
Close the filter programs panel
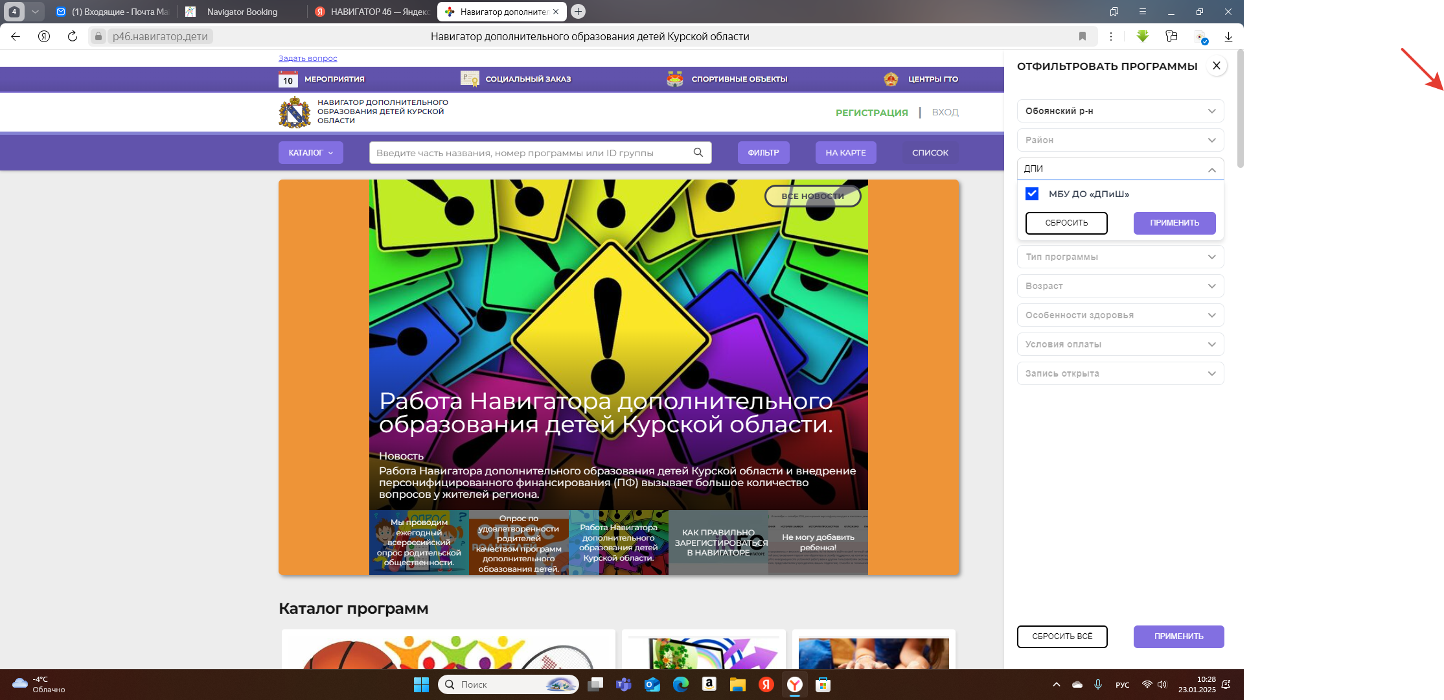pyautogui.click(x=1217, y=65)
